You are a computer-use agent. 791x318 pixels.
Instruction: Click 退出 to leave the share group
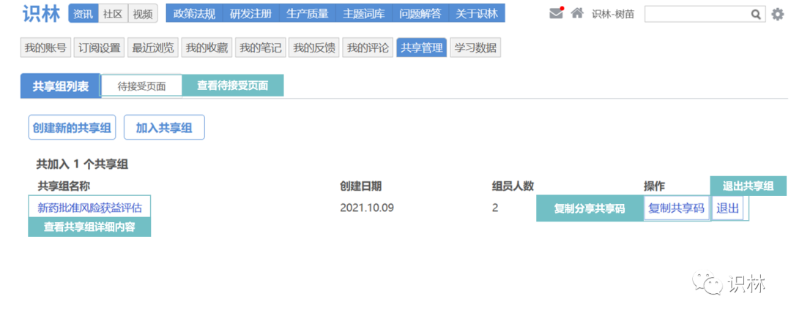727,208
